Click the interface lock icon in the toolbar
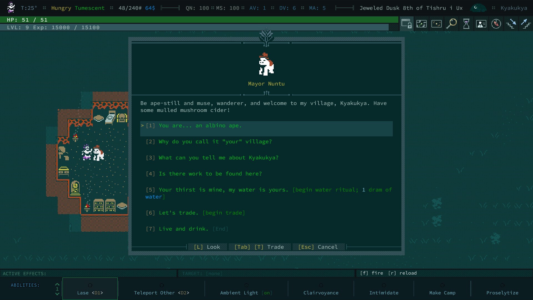 click(406, 24)
